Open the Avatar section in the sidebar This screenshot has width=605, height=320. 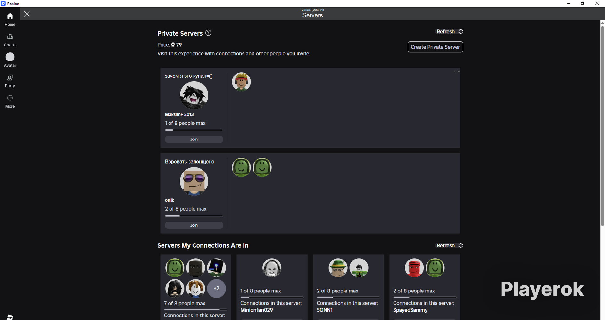pyautogui.click(x=10, y=60)
